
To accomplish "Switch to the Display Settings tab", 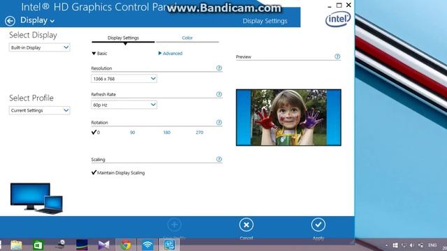I will [x=123, y=38].
